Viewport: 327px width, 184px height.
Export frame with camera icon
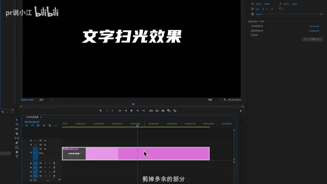coord(163,111)
